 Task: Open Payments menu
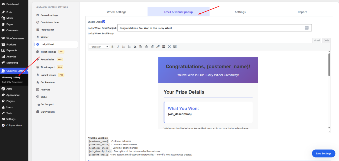[14, 50]
